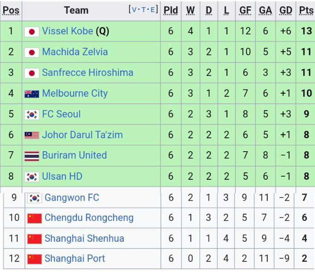Viewport: 315px width, 273px height.
Task: Open the Machida Zelvia team page
Action: point(75,52)
